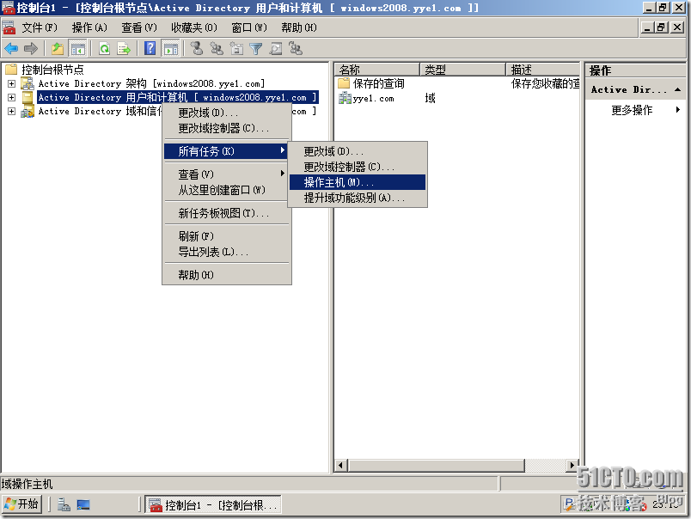Open the 帮助(H) menu in menu bar
Viewport: 691px width, 519px height.
click(299, 27)
